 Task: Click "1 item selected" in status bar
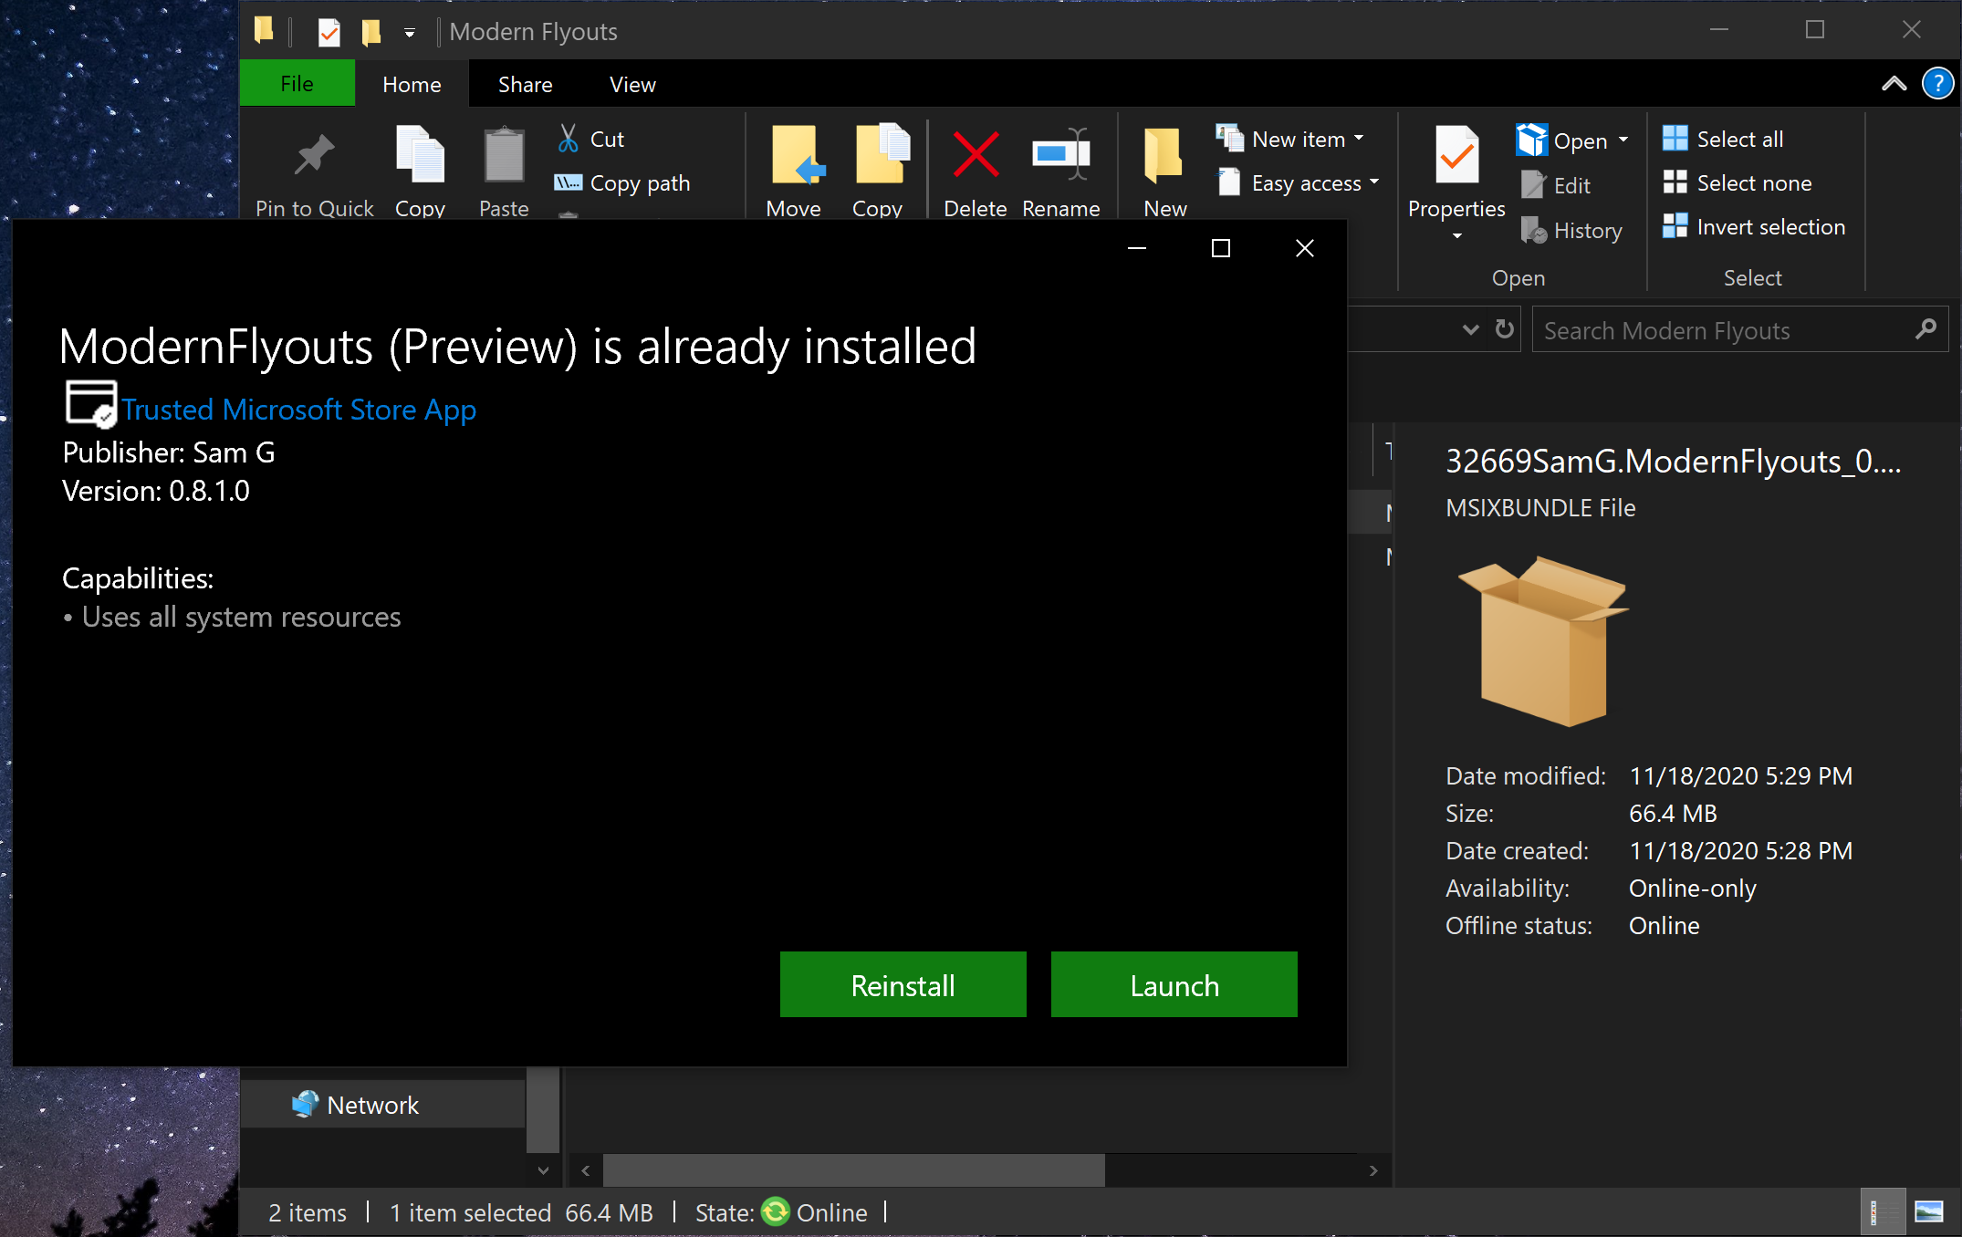[x=470, y=1212]
